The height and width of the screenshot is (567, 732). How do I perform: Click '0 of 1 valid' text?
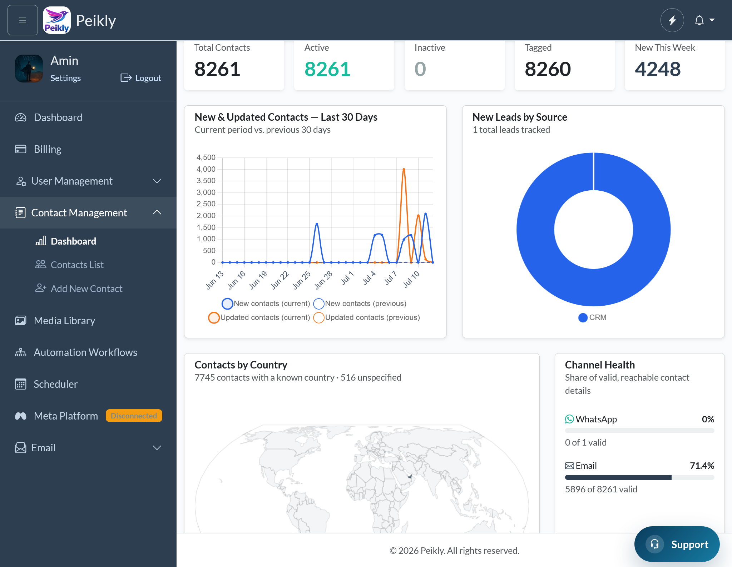(586, 442)
